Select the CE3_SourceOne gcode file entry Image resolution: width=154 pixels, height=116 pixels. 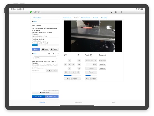(x=45, y=62)
